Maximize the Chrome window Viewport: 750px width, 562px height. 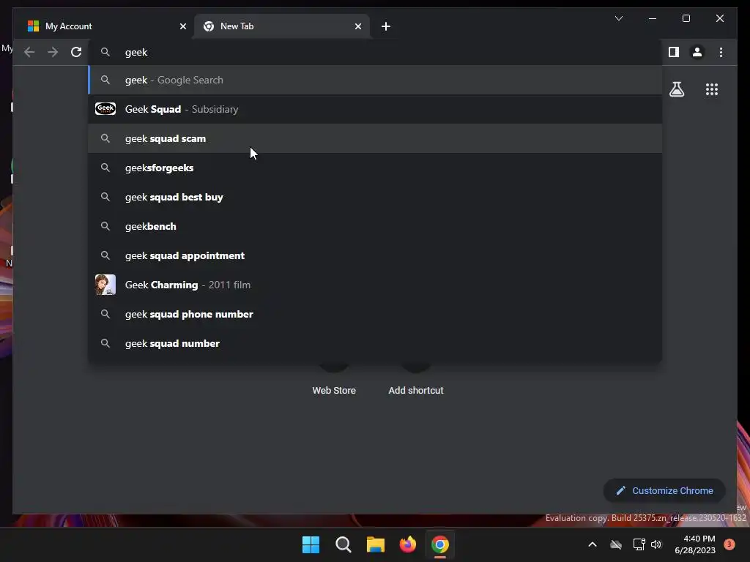coord(686,18)
